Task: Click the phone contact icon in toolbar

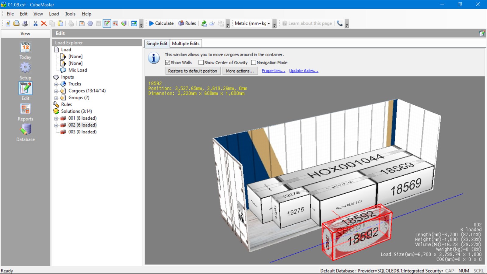Action: point(340,23)
